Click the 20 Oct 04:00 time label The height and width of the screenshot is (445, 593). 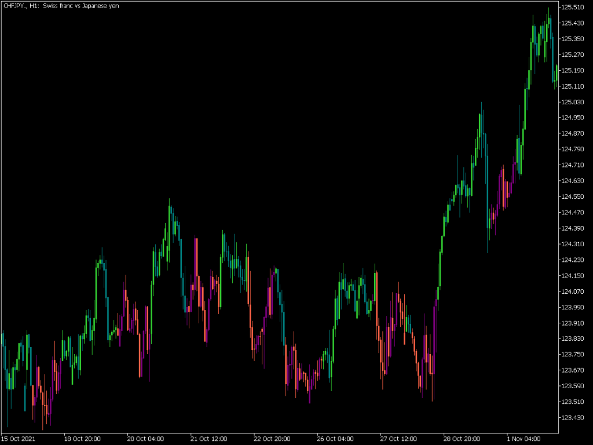point(145,439)
